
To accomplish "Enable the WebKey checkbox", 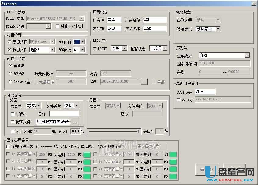I will pos(179,100).
